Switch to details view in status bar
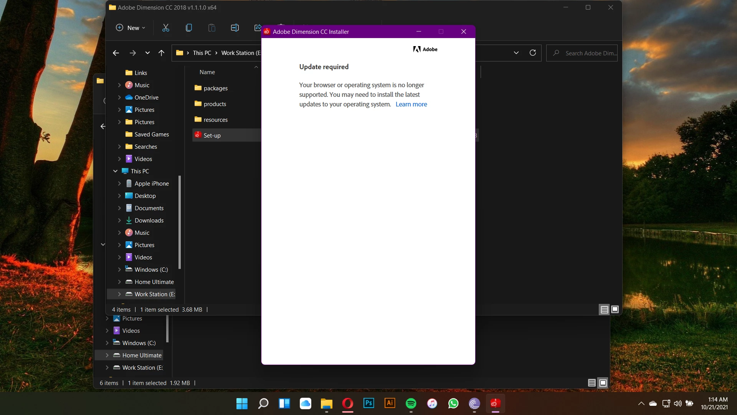 pos(604,310)
